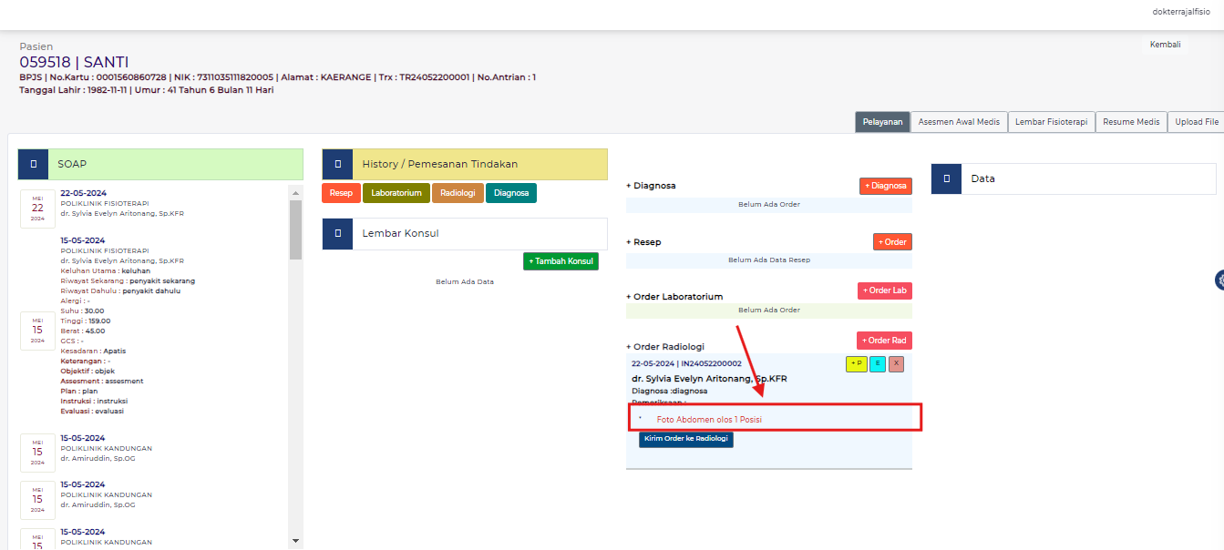This screenshot has height=550, width=1224.
Task: Click the History / Pemesanan Tindakan panel icon
Action: [337, 164]
